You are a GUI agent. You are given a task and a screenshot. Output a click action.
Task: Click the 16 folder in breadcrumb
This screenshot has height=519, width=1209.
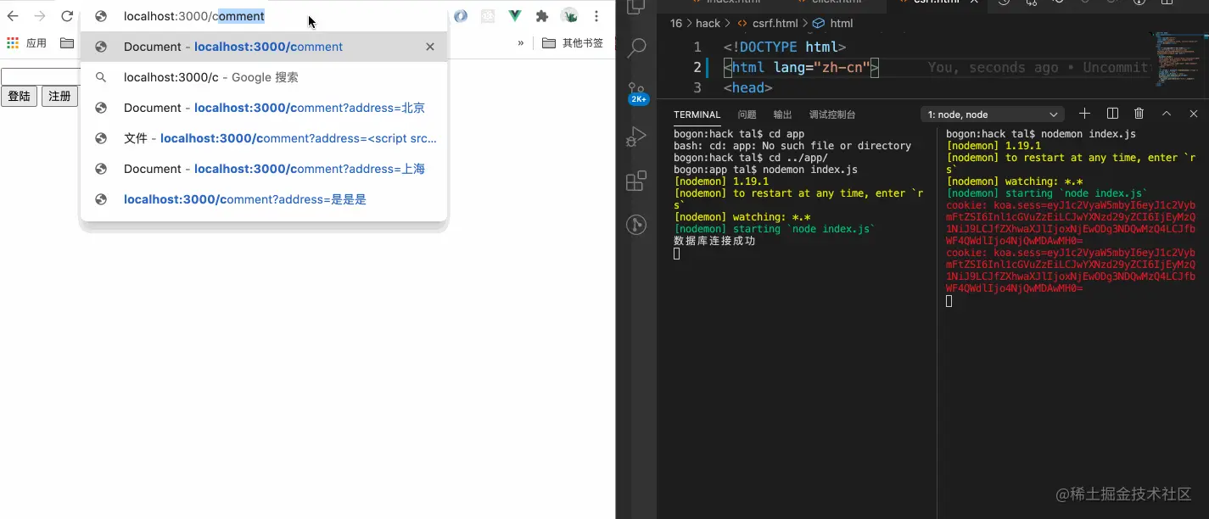676,24
